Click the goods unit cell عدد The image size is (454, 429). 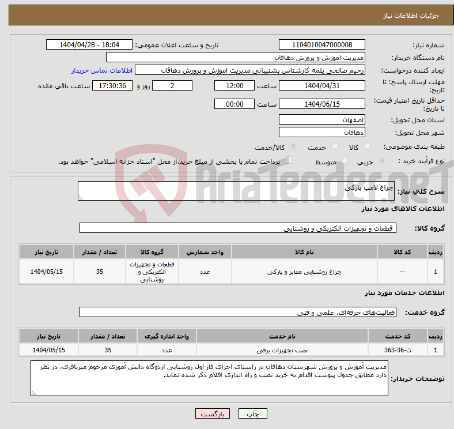point(205,272)
